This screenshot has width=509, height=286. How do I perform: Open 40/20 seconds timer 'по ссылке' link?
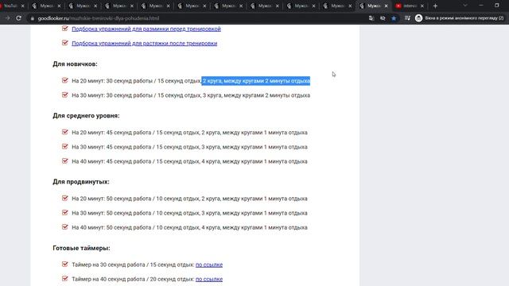coord(209,279)
